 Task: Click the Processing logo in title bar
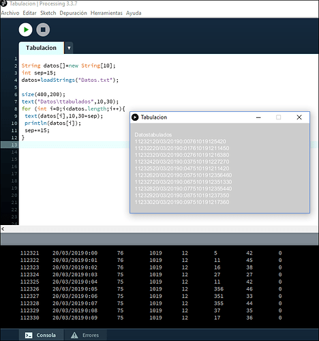pos(4,3)
